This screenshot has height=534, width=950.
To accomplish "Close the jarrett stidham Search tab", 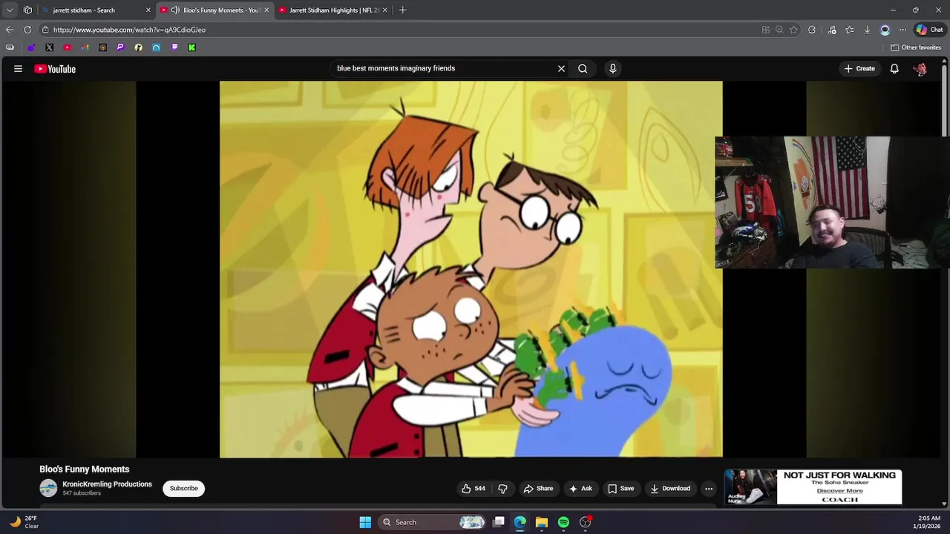I will click(x=148, y=10).
